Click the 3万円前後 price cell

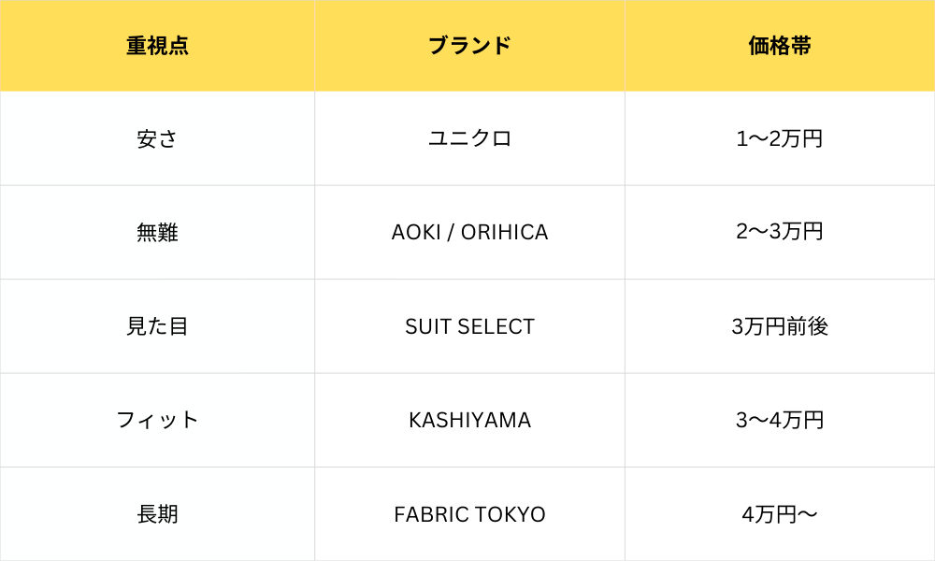pyautogui.click(x=780, y=326)
